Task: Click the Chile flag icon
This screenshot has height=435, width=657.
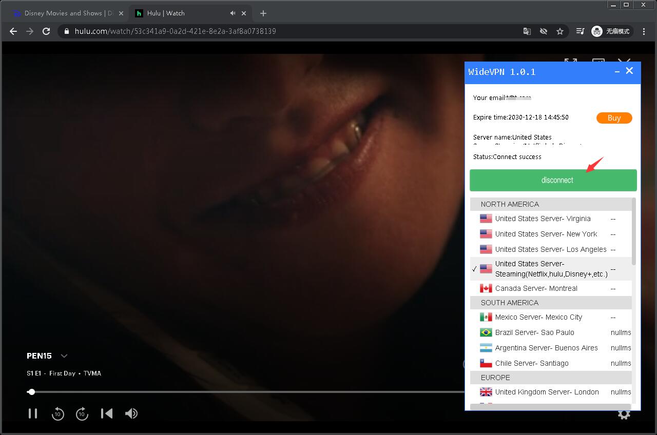Action: (x=486, y=363)
